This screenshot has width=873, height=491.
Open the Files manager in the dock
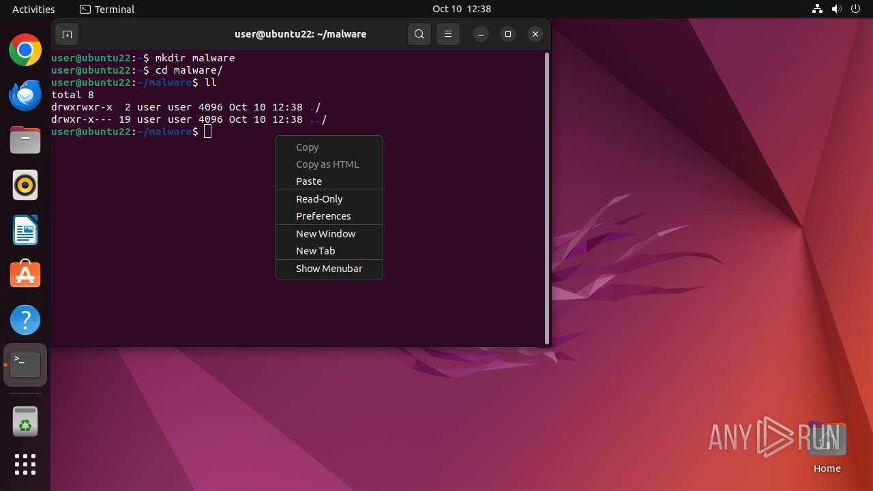click(25, 140)
